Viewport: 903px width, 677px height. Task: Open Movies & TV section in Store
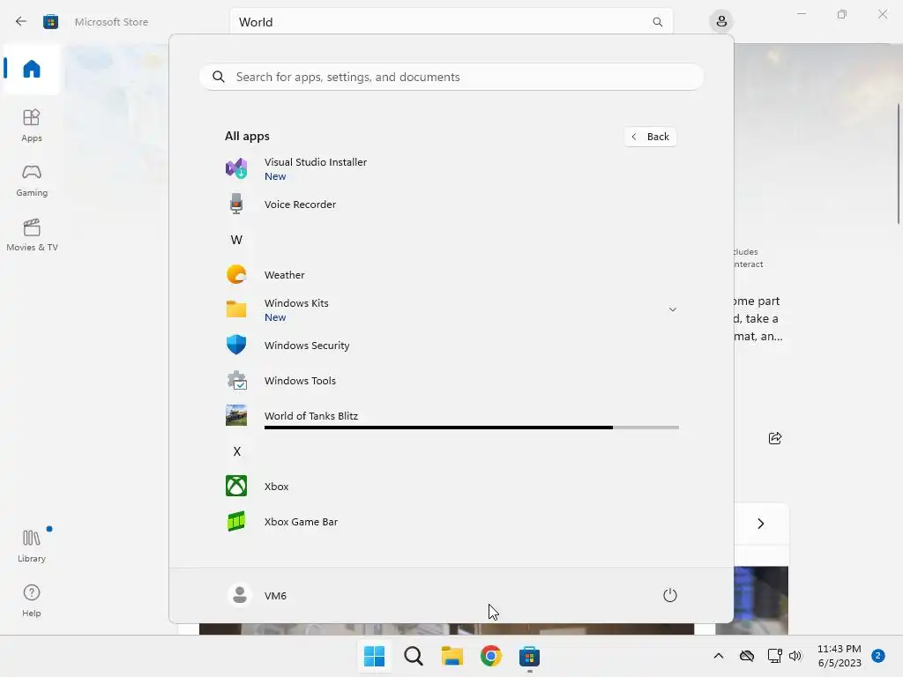[32, 234]
